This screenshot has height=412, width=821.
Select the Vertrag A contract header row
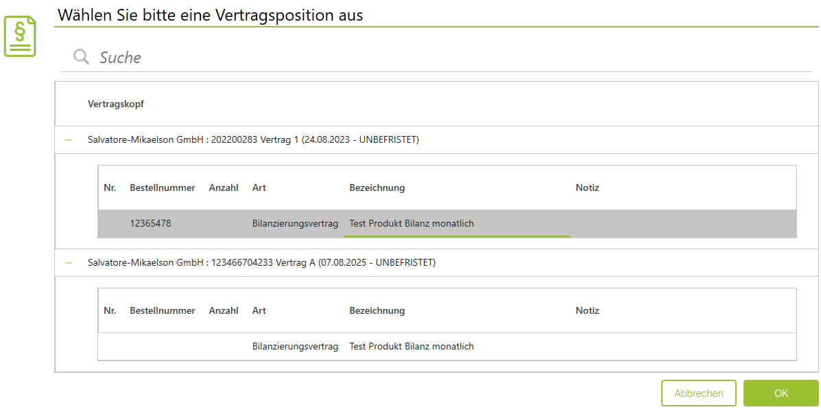[261, 263]
